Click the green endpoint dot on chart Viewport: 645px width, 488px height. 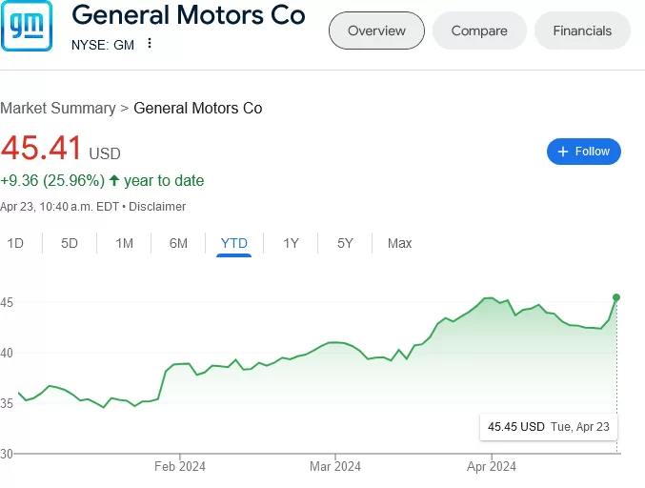[x=616, y=297]
